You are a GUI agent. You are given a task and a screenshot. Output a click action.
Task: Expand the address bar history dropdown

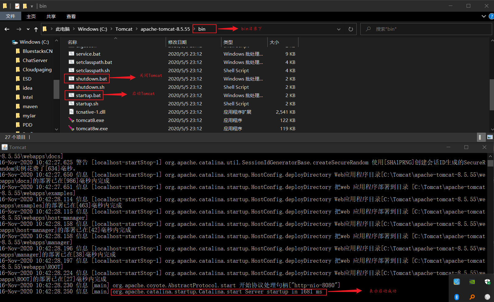339,29
